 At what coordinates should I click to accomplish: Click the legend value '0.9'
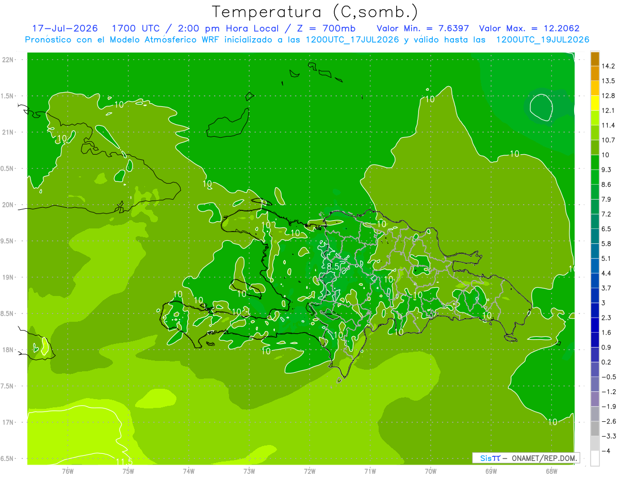[607, 348]
